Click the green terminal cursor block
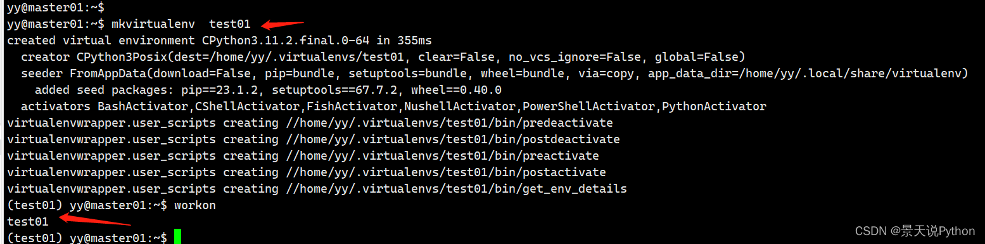This screenshot has height=244, width=985. point(177,238)
